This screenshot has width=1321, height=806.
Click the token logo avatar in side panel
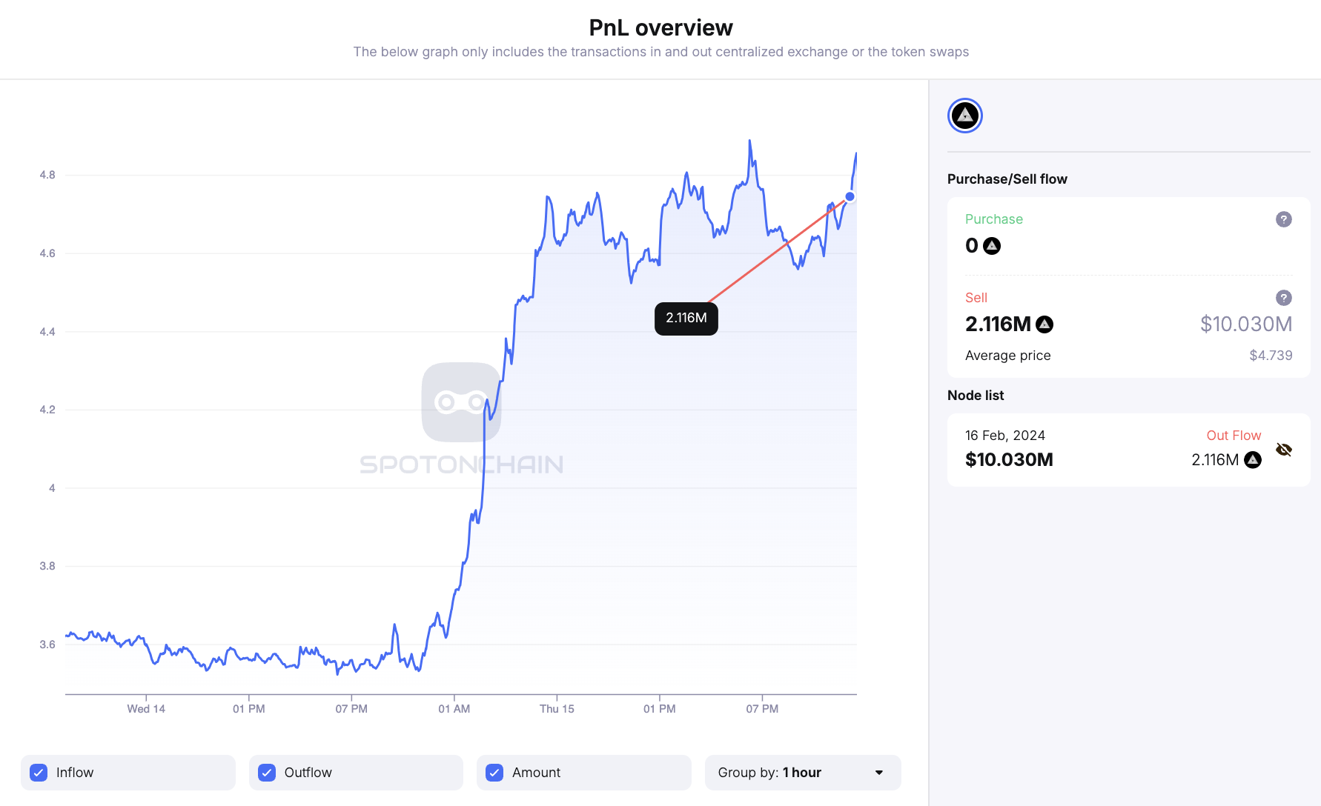pos(964,116)
